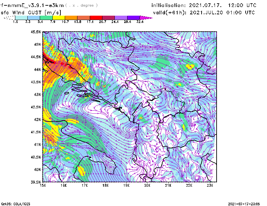Click the 16E longitude label

click(64, 185)
